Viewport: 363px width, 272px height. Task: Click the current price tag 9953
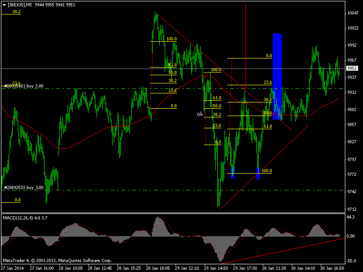[x=352, y=68]
